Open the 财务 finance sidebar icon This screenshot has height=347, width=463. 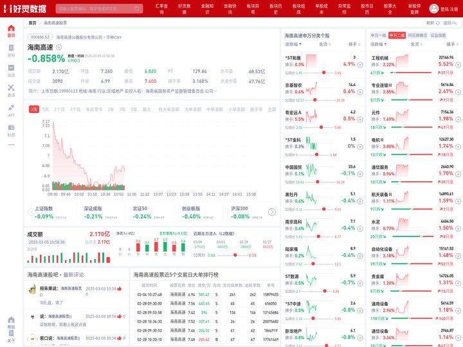tap(11, 127)
